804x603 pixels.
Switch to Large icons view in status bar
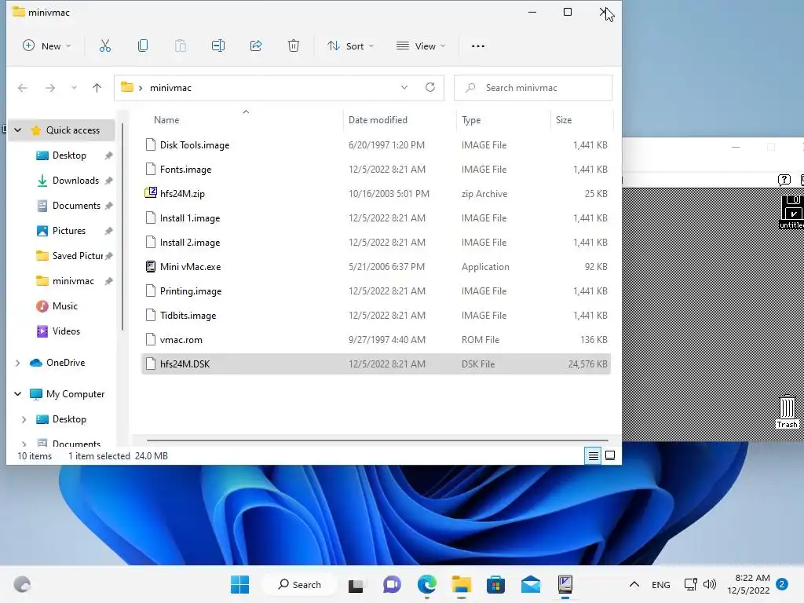(x=610, y=455)
